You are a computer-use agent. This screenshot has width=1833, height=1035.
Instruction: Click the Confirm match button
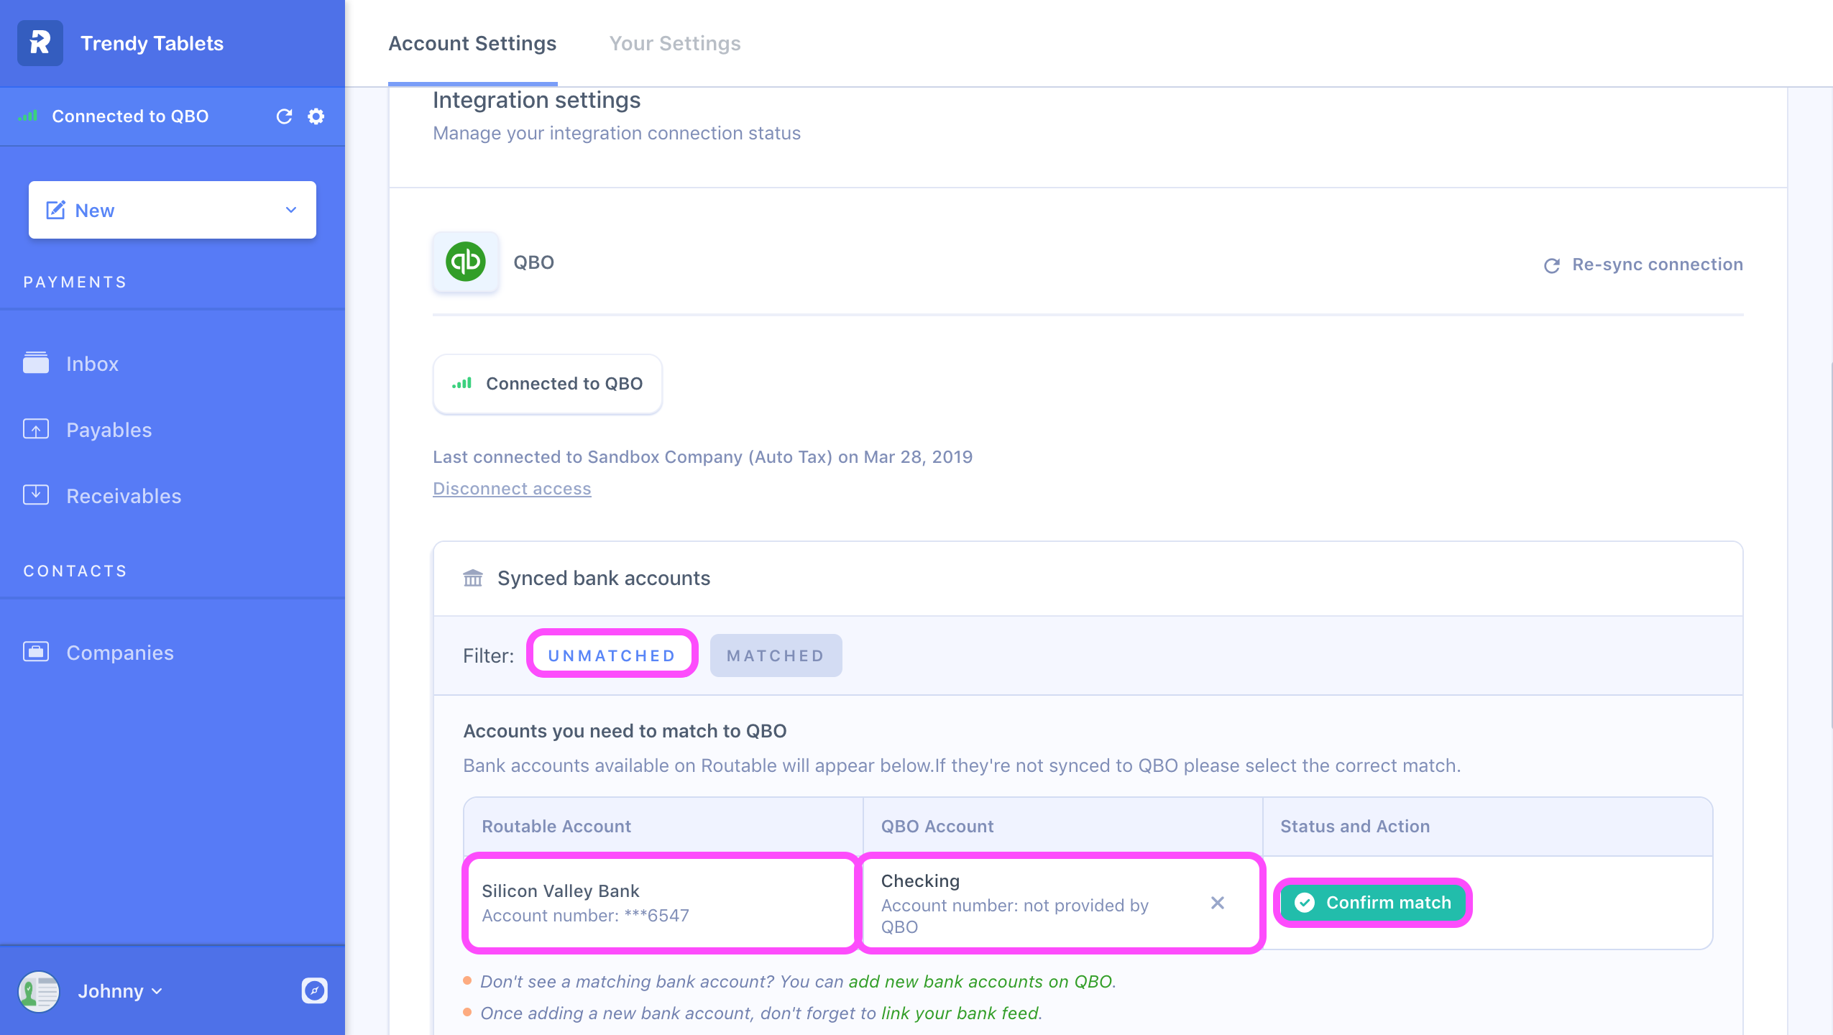[1373, 903]
